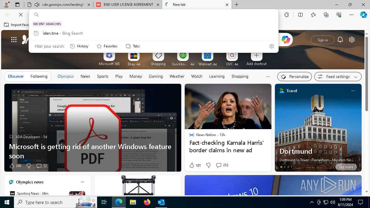Open Olympics category
The image size is (370, 208).
66,76
